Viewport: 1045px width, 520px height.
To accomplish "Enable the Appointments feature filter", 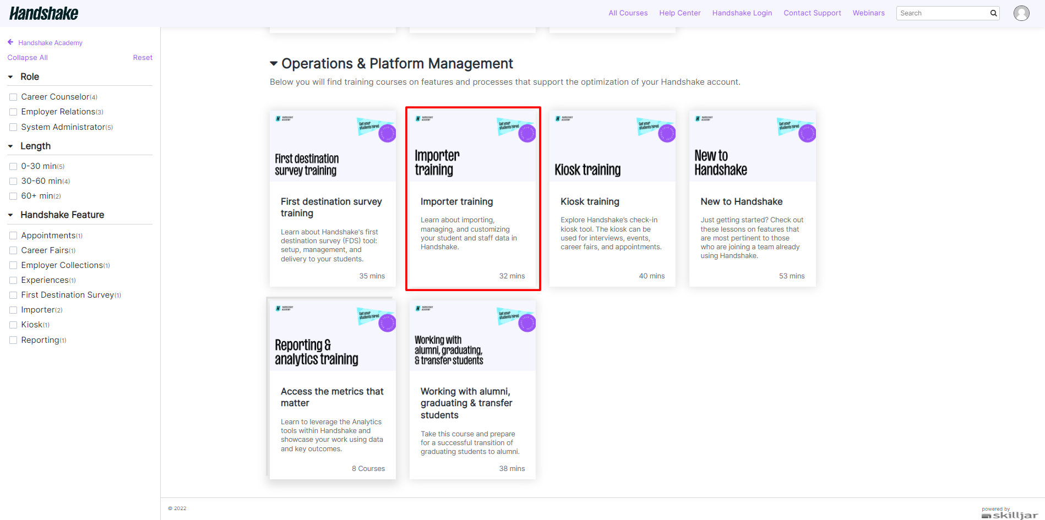I will (x=13, y=236).
